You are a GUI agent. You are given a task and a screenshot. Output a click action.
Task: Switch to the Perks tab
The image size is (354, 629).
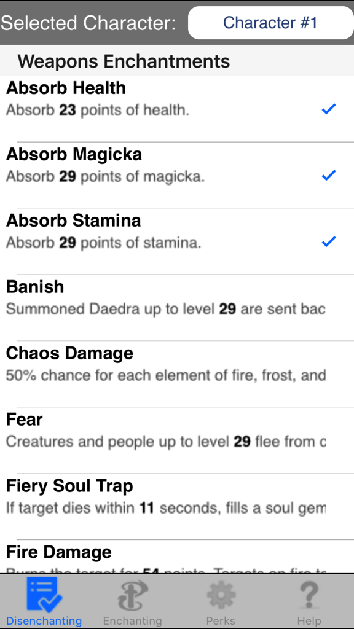[221, 602]
